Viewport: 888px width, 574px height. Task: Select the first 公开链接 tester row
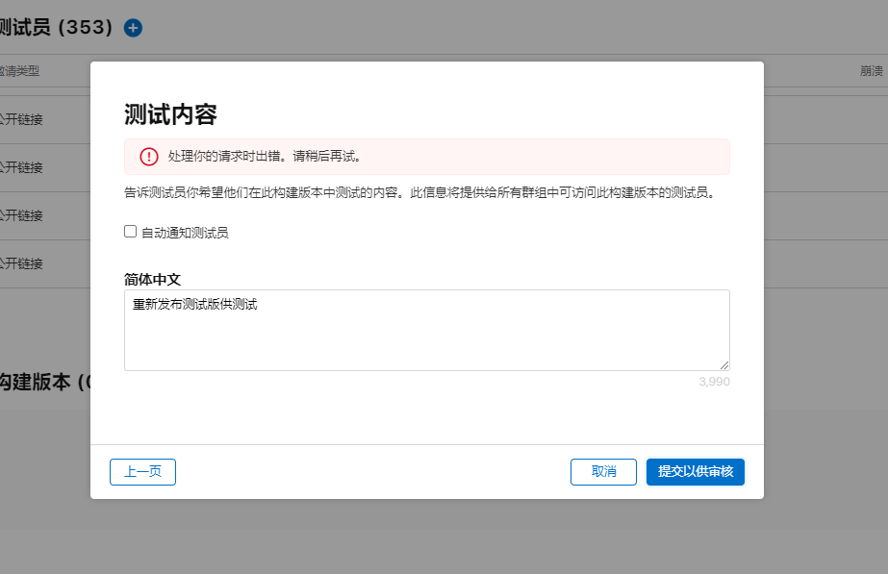click(21, 119)
